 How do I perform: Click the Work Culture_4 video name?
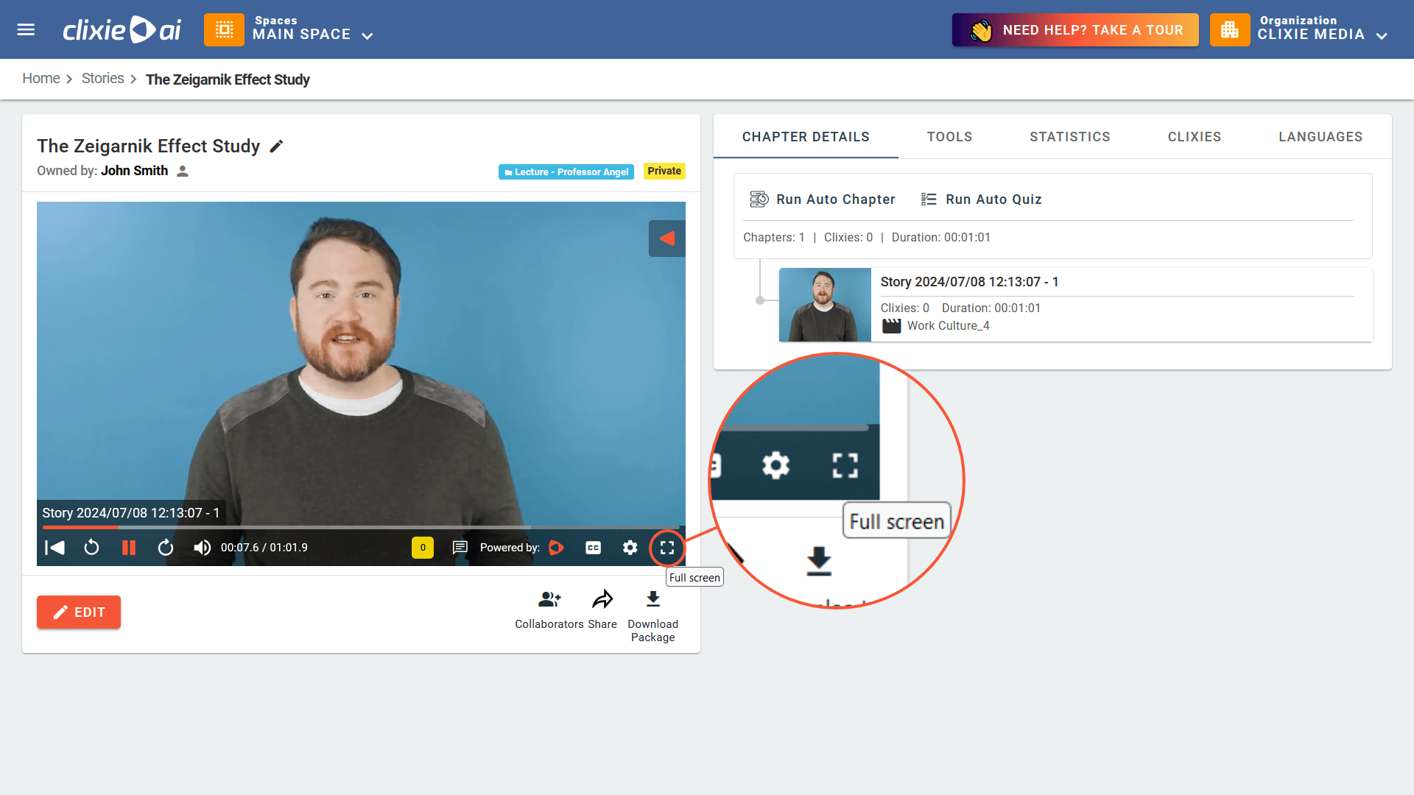click(x=948, y=326)
